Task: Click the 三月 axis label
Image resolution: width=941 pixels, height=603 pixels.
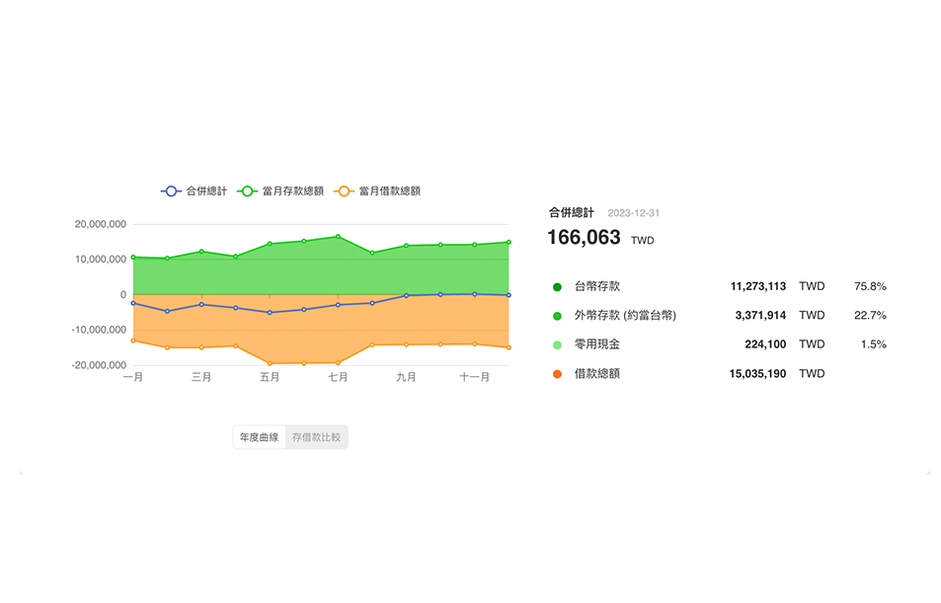Action: pos(201,377)
